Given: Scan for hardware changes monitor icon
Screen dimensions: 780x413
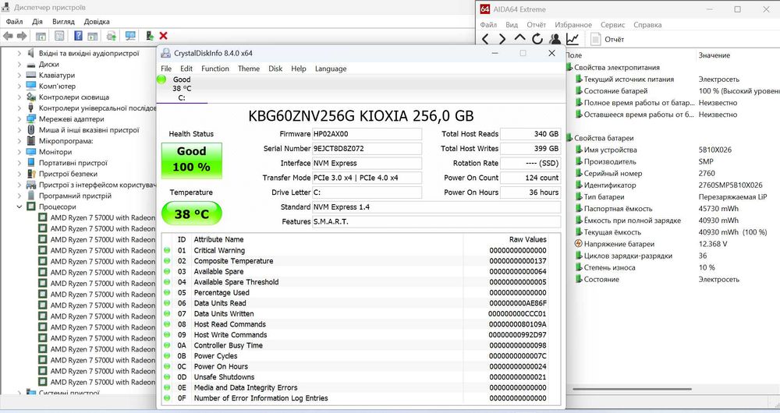Looking at the screenshot, I should coord(130,36).
